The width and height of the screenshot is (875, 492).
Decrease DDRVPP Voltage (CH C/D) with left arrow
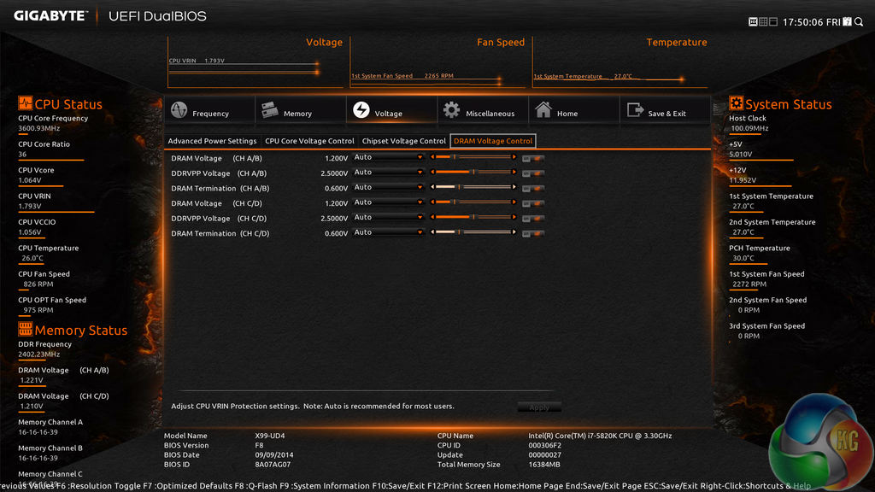432,218
